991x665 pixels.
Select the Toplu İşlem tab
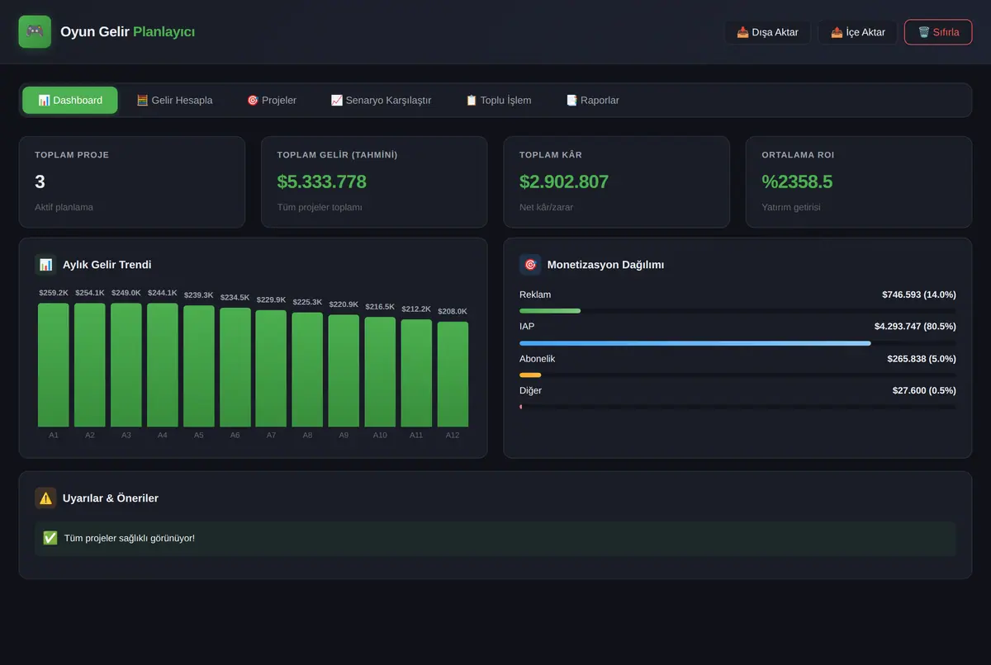(498, 100)
